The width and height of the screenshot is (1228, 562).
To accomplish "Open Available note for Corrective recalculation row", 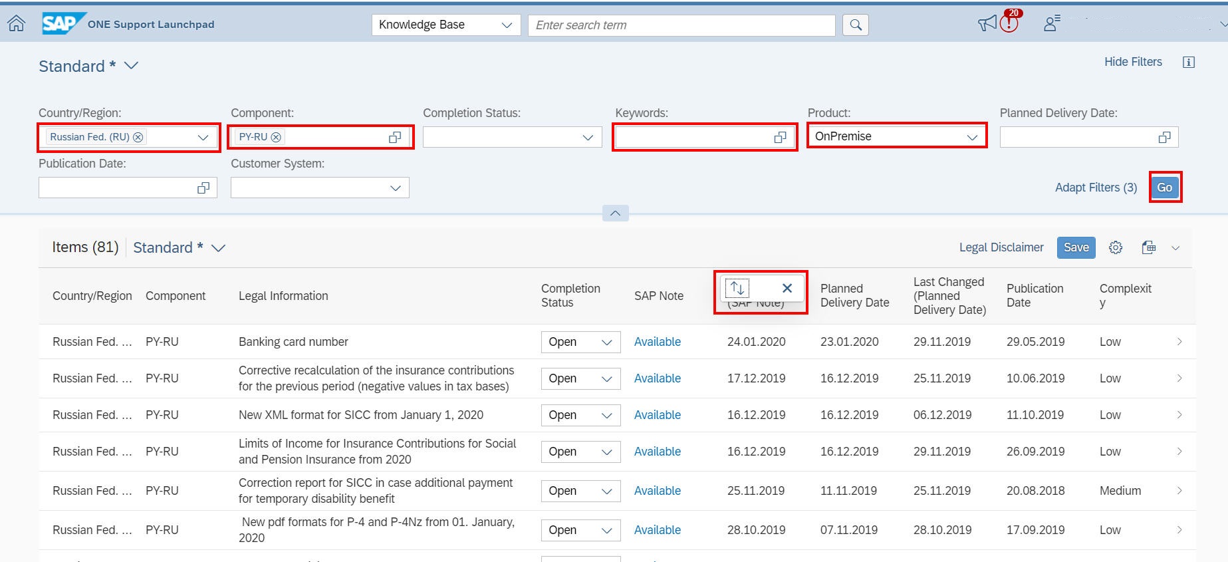I will pos(658,378).
